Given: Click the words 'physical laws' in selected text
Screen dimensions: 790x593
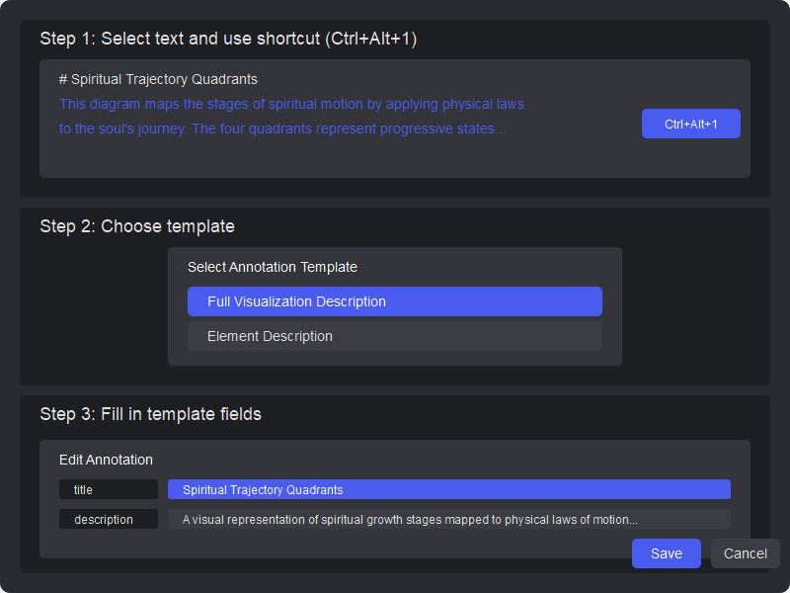Looking at the screenshot, I should coord(483,104).
